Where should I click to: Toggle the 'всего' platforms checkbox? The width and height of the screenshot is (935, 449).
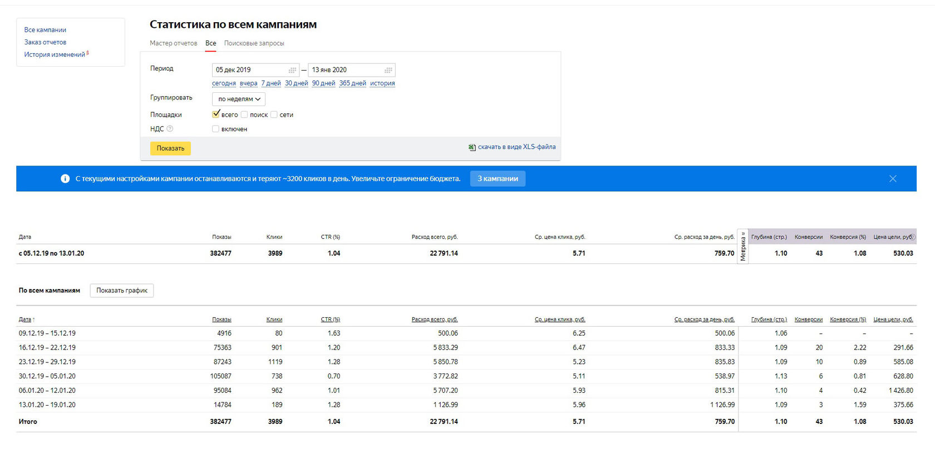(216, 114)
